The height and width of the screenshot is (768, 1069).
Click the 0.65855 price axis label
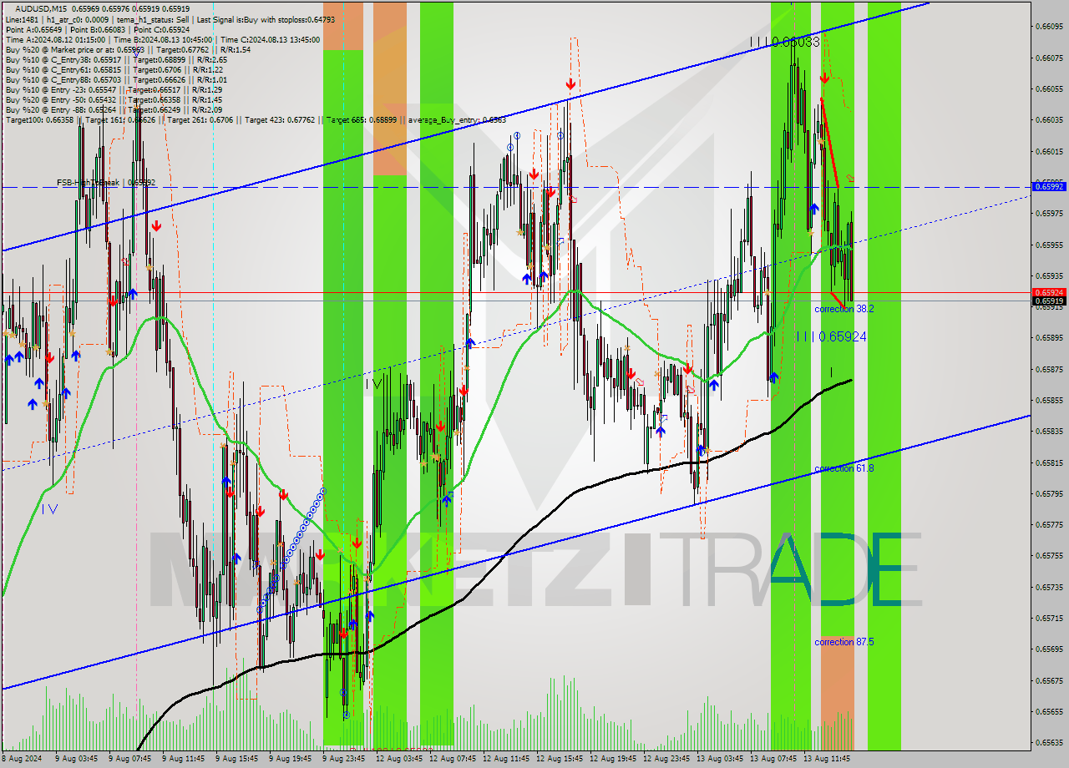pyautogui.click(x=1050, y=400)
